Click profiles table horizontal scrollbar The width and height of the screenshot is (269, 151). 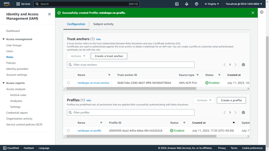tap(141, 136)
